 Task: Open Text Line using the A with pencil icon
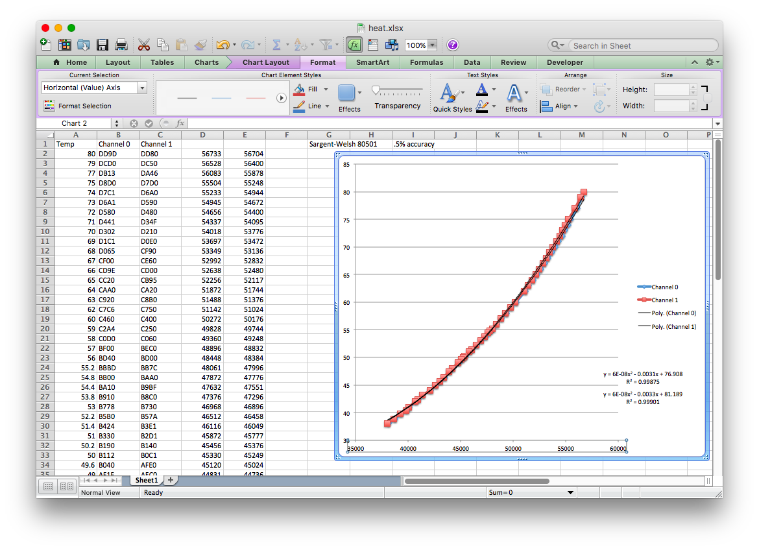pyautogui.click(x=481, y=106)
